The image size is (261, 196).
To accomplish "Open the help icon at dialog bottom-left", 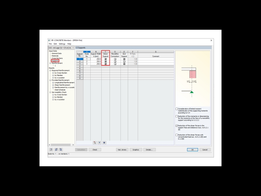I will [51, 150].
